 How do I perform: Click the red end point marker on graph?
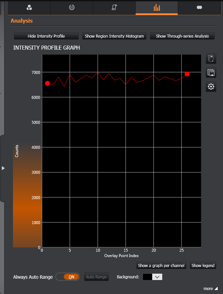tap(187, 74)
